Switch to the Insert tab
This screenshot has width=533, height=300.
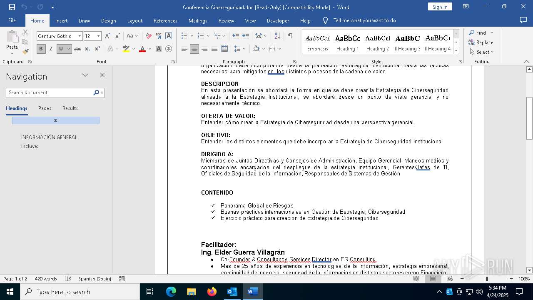pos(62,20)
